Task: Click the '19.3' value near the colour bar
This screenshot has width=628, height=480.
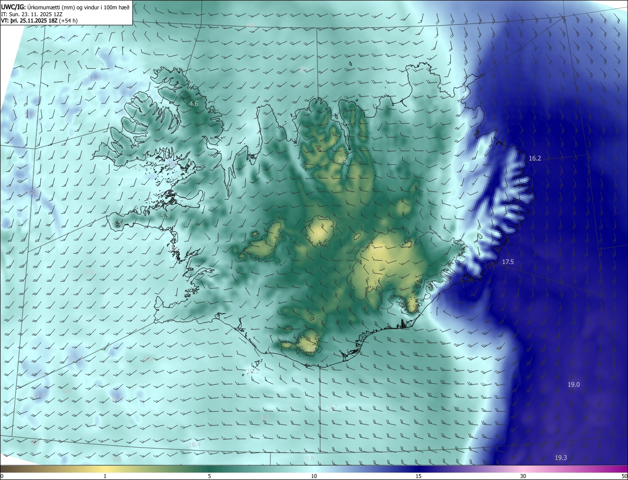Action: pos(561,457)
